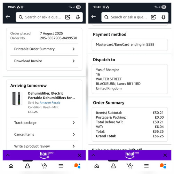Viewport: 174px width, 174px height.
Task: Open hamburger menu on right screen
Action: [147, 166]
